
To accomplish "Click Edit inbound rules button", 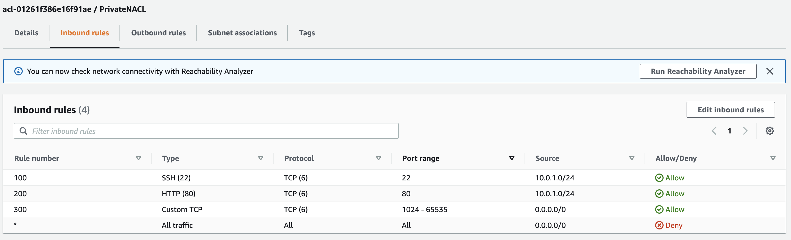I will [x=730, y=110].
